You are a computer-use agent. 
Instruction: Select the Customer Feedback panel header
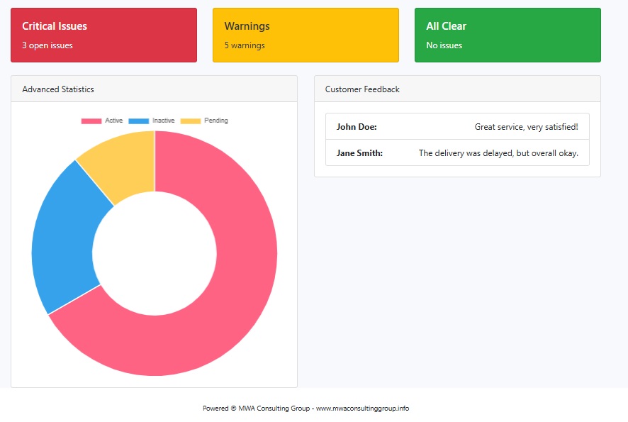point(362,89)
